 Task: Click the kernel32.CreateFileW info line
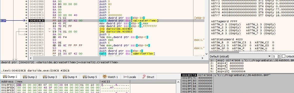pyautogui.click(x=60, y=62)
